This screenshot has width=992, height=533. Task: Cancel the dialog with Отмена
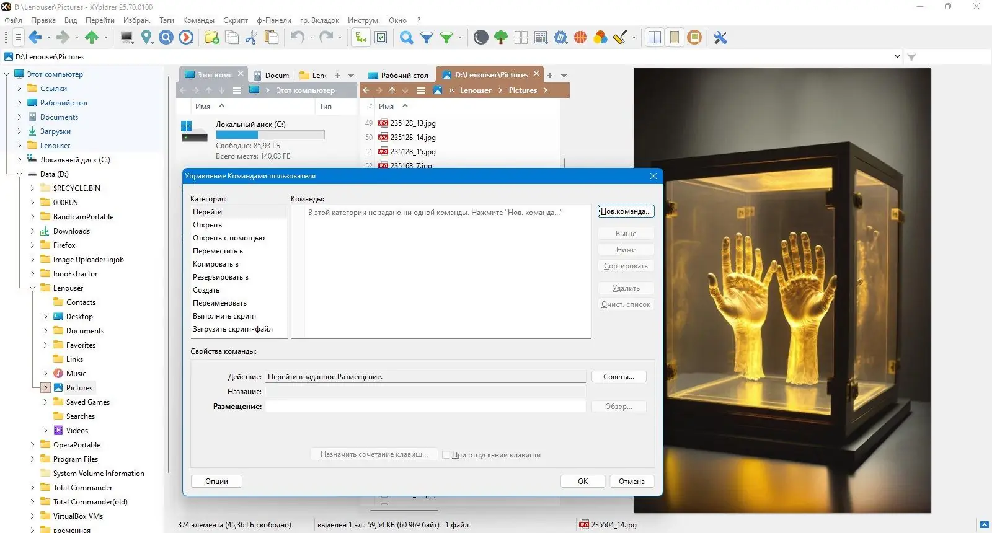click(632, 482)
